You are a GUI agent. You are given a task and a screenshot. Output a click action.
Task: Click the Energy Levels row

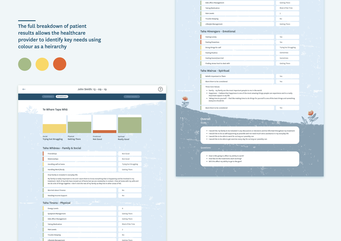(x=80, y=209)
